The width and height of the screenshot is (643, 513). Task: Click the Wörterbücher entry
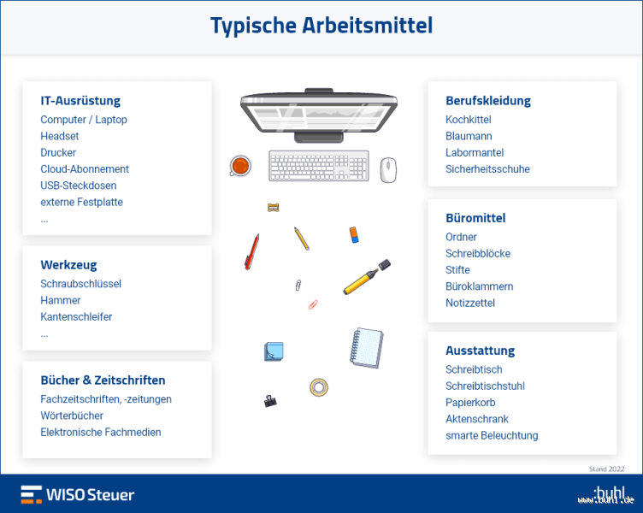72,416
